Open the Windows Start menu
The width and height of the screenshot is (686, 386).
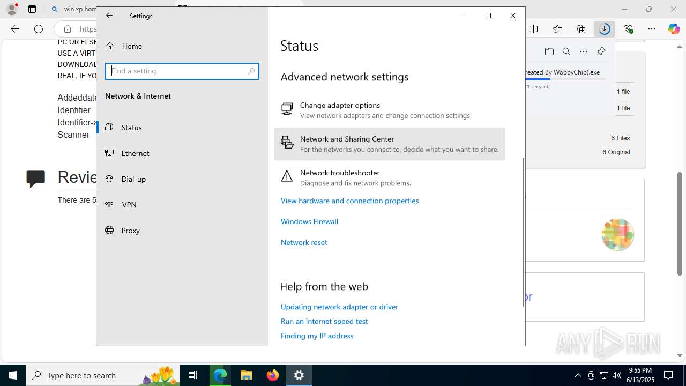[x=13, y=375]
